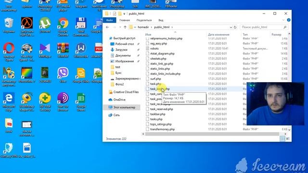
Task: Click the uTorrent desktop icon
Action: [x=45, y=25]
